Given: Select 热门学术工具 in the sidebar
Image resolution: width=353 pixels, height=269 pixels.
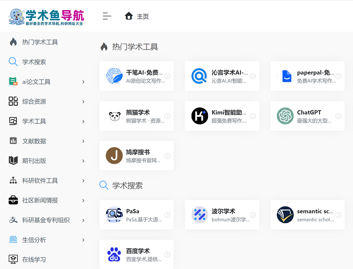Looking at the screenshot, I should tap(40, 42).
